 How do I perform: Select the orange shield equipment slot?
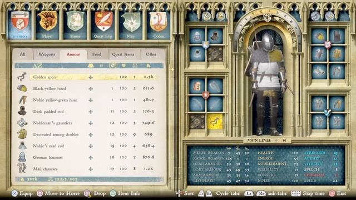point(197,86)
